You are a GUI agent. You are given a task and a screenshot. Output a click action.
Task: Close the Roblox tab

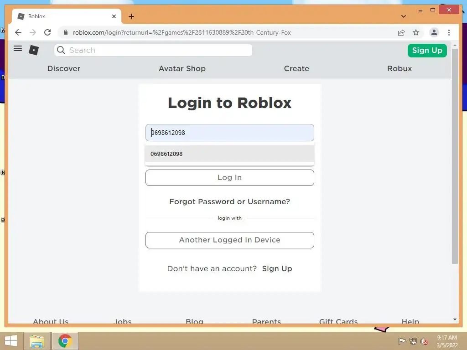[114, 16]
